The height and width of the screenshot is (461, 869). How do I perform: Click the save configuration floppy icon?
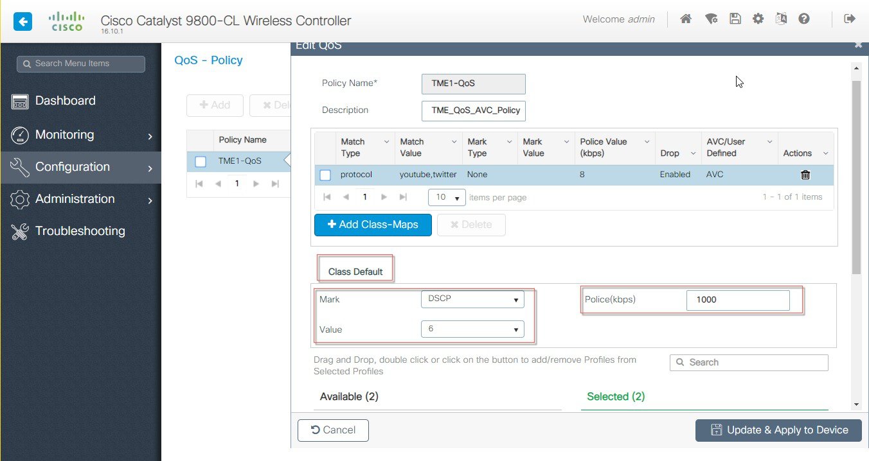735,19
